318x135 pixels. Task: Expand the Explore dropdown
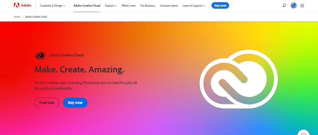coord(111,6)
